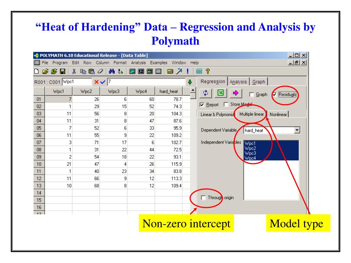Click the blue circular arrows refresh button
Viewport: 351px width, 263px height.
coord(206,93)
